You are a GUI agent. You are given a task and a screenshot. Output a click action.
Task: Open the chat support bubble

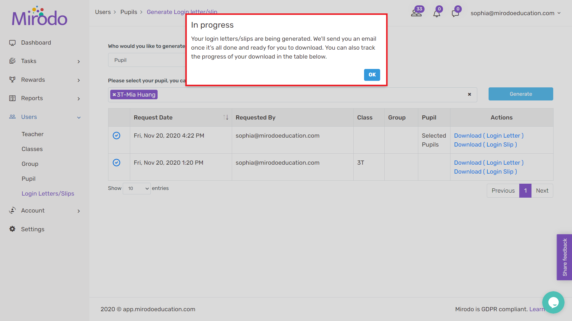coord(553,302)
